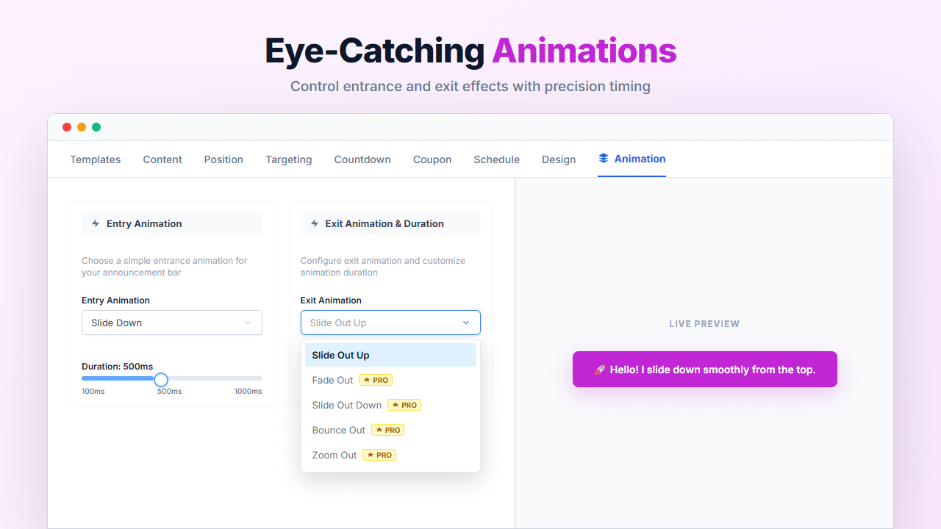This screenshot has width=941, height=529.
Task: Switch to the Position tab
Action: coord(223,159)
